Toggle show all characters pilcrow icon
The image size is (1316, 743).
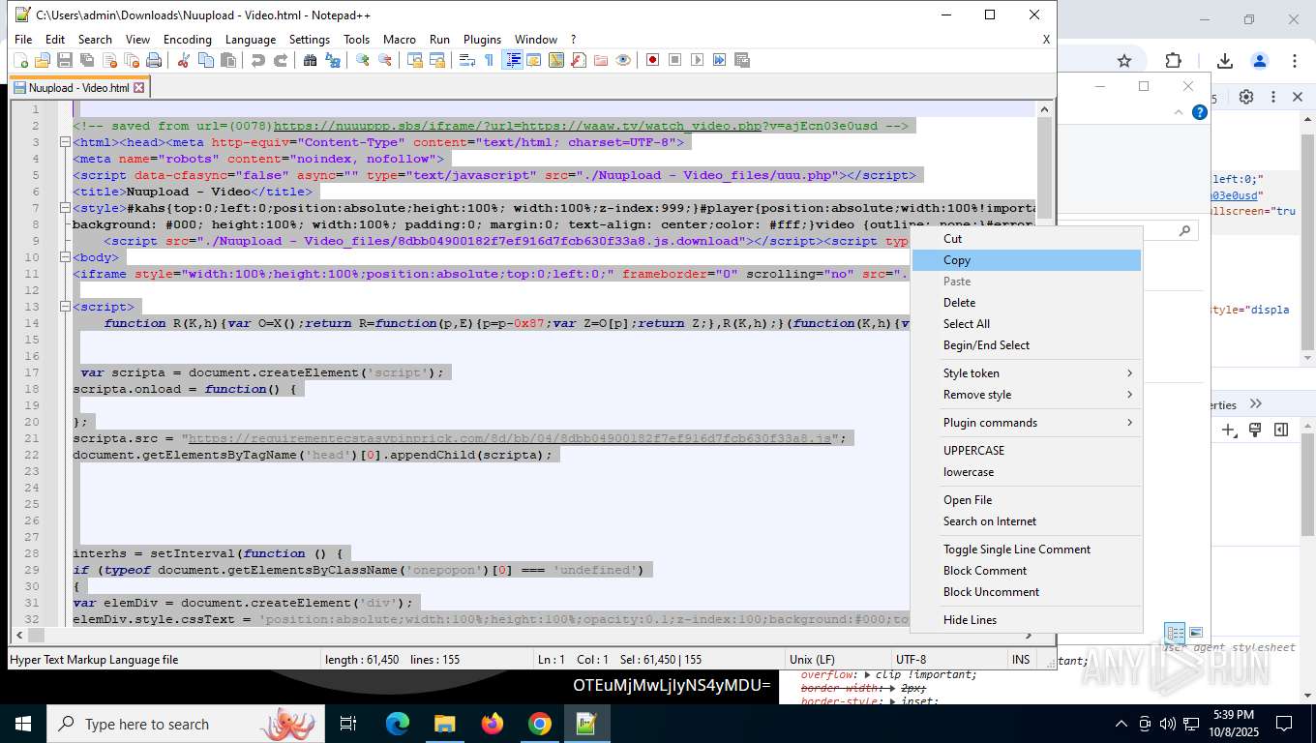click(x=490, y=60)
